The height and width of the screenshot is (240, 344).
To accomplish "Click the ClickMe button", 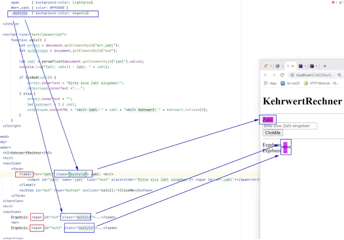I will (273, 133).
